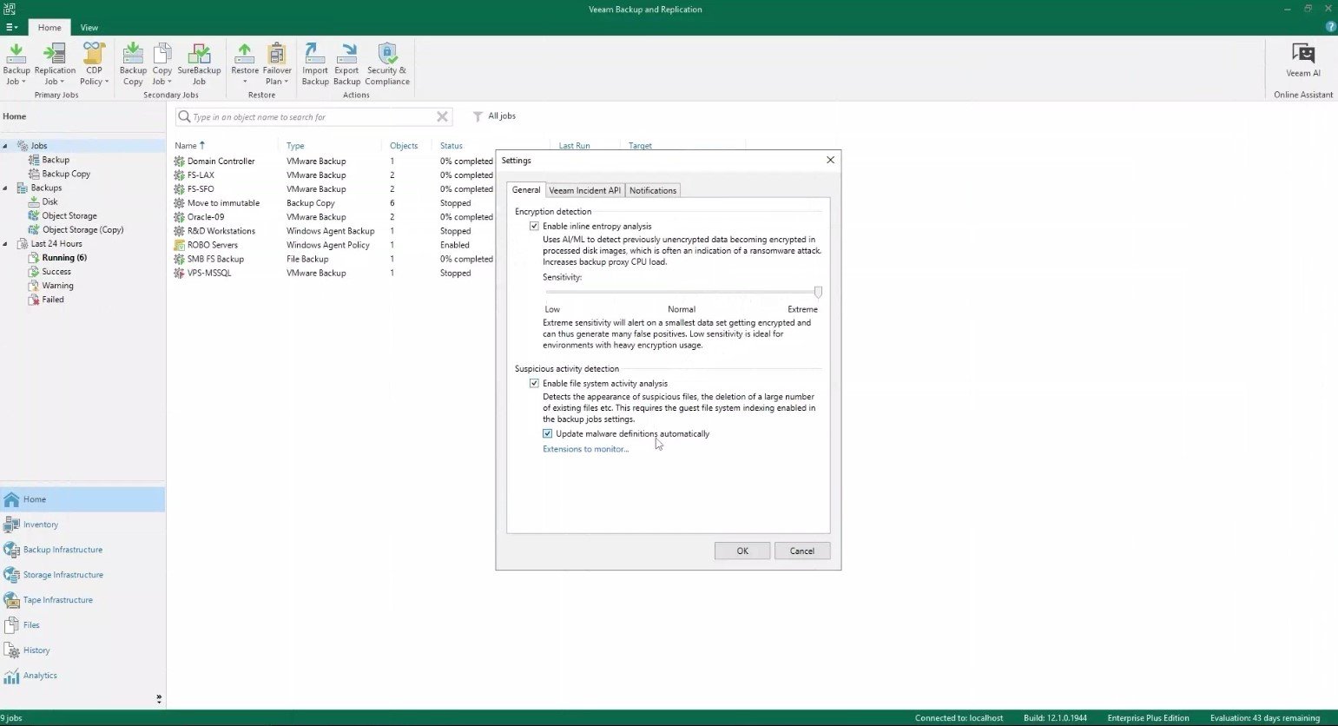Switch to the View ribbon tab
This screenshot has width=1338, height=726.
point(89,28)
